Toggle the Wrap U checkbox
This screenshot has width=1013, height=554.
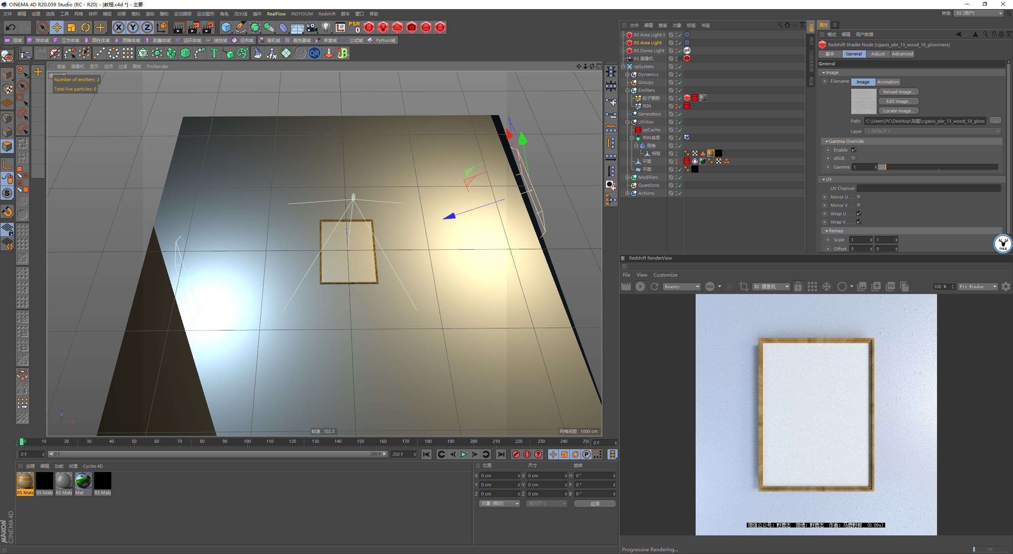click(x=859, y=214)
